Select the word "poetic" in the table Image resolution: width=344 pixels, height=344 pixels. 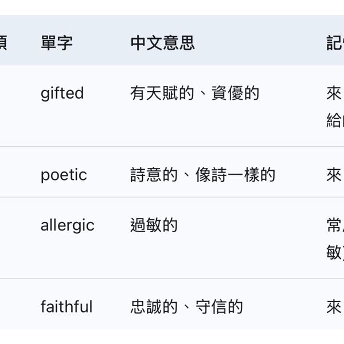click(x=64, y=175)
